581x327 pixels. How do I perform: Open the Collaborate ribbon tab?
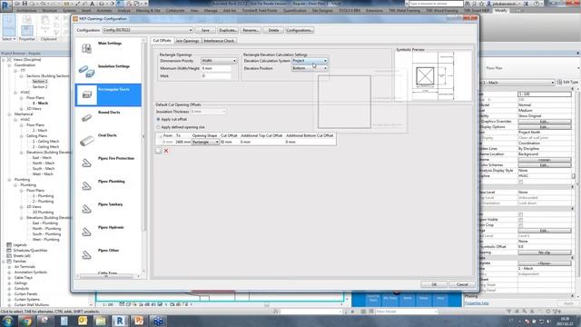click(x=175, y=11)
